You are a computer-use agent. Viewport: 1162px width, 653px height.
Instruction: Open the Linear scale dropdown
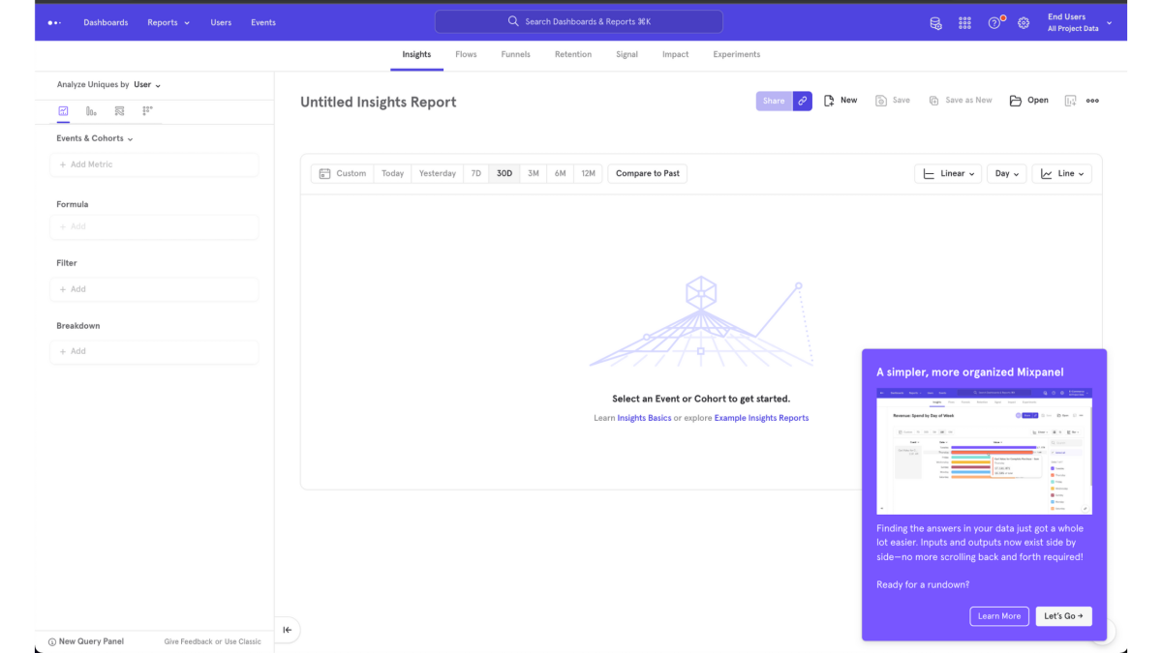pyautogui.click(x=948, y=173)
